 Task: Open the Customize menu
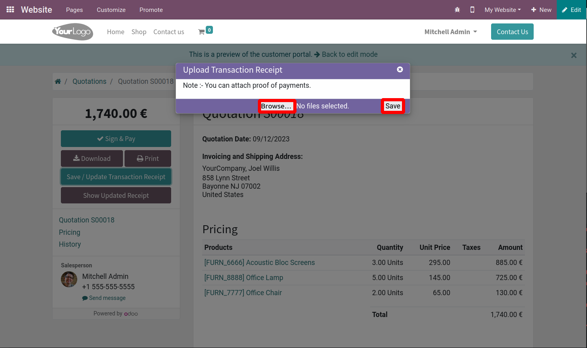click(111, 10)
